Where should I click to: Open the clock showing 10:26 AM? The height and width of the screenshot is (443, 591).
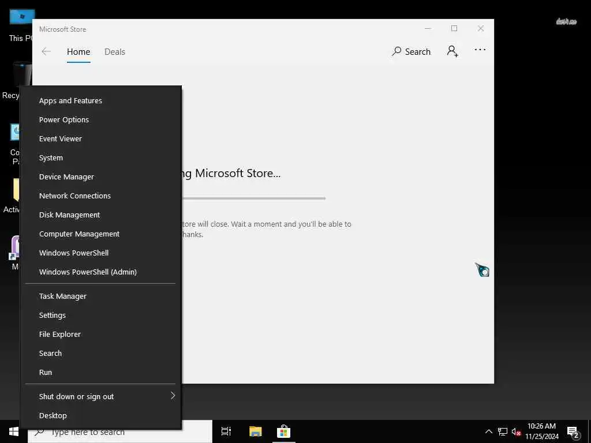(541, 431)
